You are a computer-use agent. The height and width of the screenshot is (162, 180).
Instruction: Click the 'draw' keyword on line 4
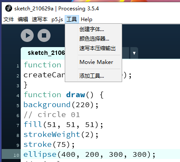point(76,95)
